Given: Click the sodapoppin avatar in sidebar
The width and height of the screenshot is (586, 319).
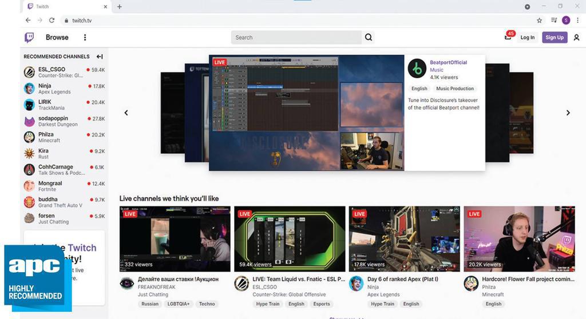Looking at the screenshot, I should coord(29,121).
